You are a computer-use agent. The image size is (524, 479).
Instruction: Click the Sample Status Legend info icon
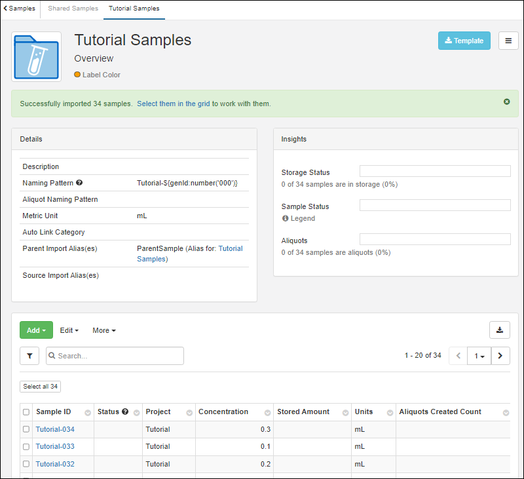coord(286,218)
